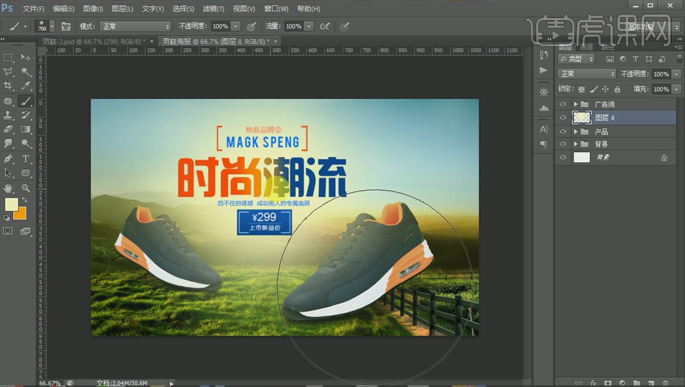
Task: Toggle Quick Mask mode
Action: tap(8, 231)
